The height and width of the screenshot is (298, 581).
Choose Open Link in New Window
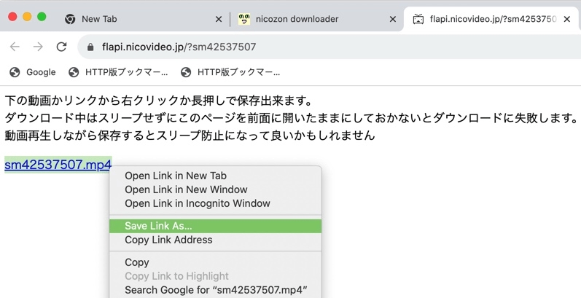coord(186,189)
